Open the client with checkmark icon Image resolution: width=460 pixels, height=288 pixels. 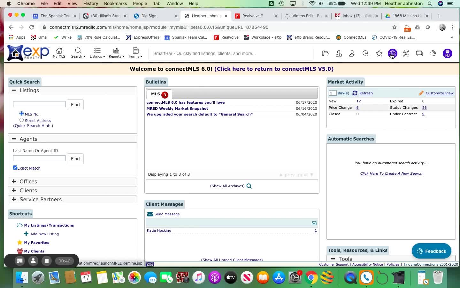click(352, 53)
